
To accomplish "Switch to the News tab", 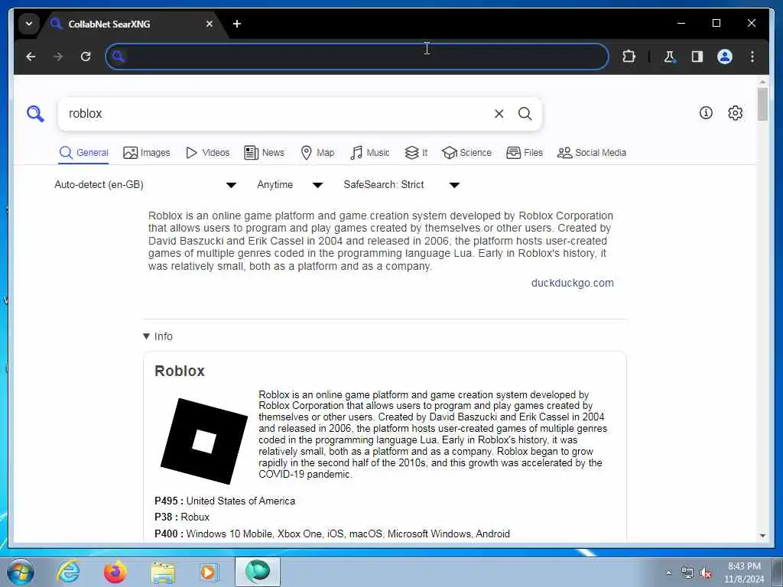I will point(264,153).
